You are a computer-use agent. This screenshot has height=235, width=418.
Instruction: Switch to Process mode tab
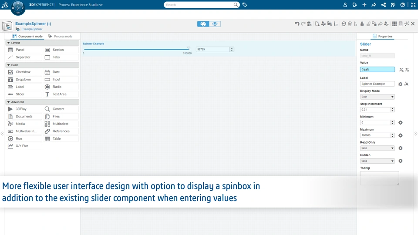[61, 36]
